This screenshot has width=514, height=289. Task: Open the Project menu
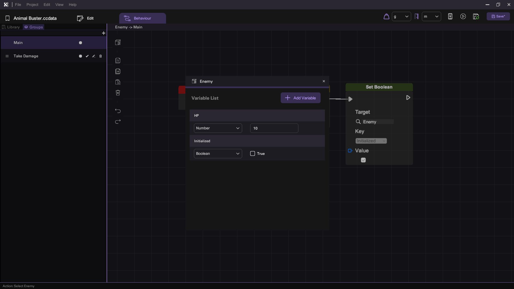[x=32, y=5]
